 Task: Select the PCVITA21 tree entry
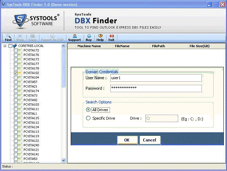30,87
